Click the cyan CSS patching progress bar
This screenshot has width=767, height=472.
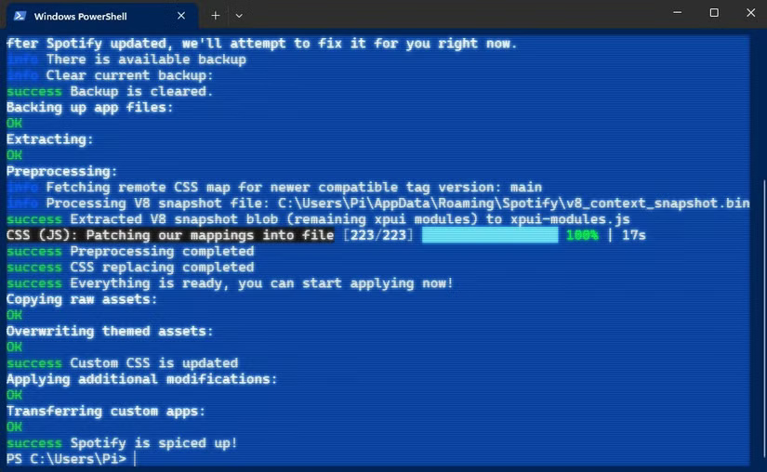(x=490, y=235)
